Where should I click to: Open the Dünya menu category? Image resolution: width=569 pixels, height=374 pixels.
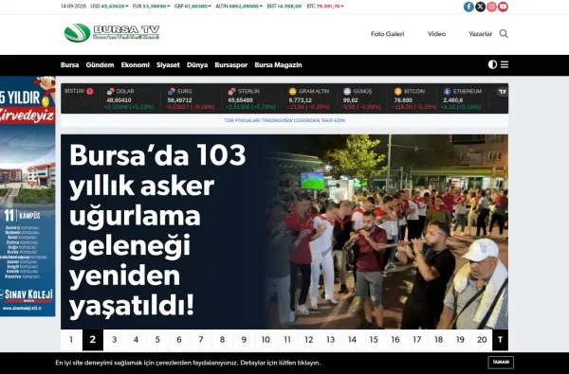(x=197, y=65)
